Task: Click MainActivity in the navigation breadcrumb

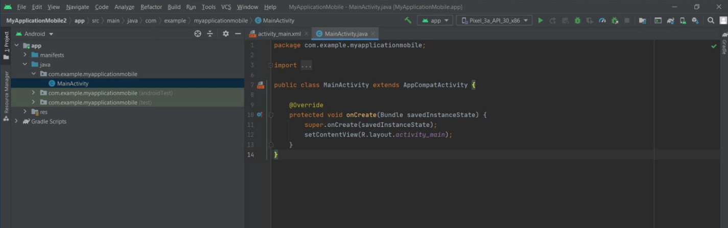Action: [x=274, y=20]
